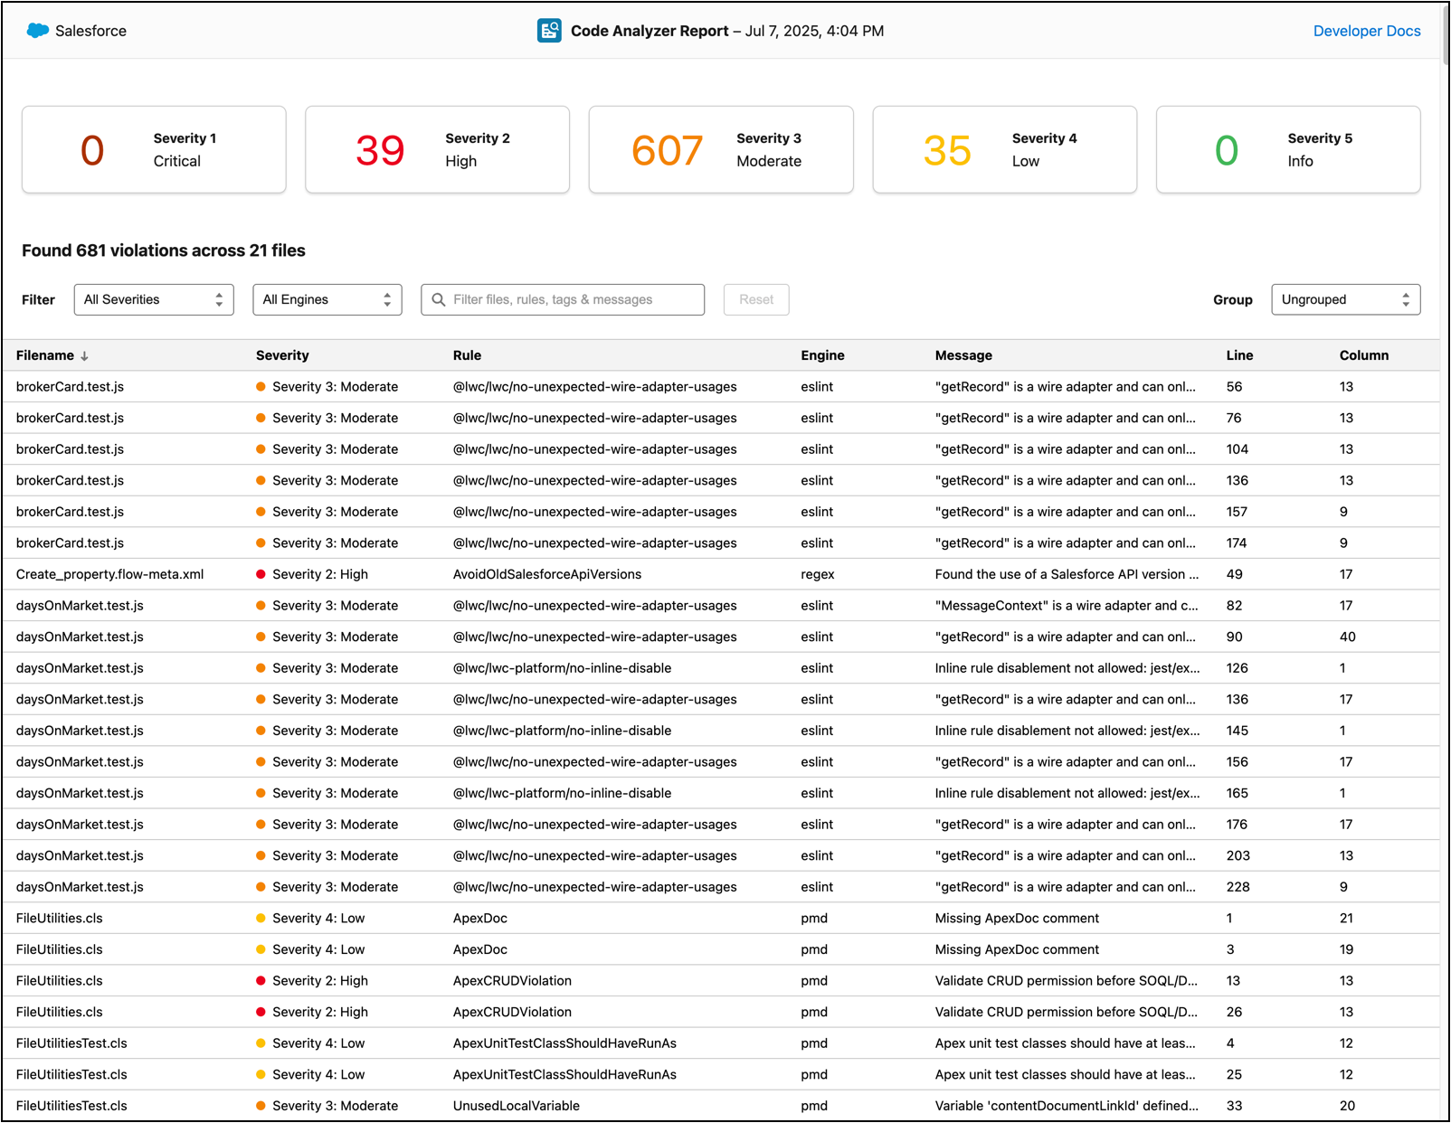
Task: Click the Reset button
Action: tap(756, 299)
